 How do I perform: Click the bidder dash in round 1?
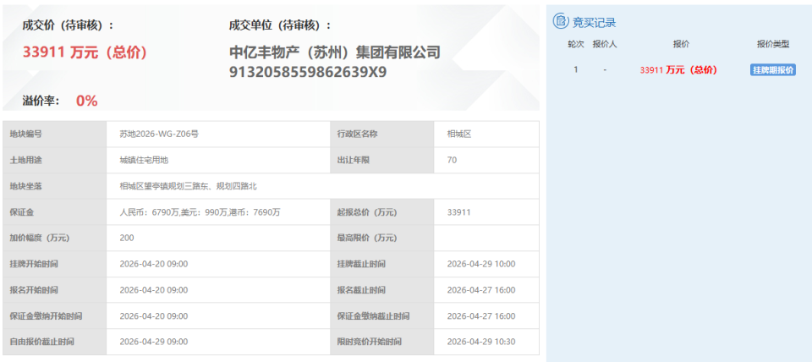(604, 70)
